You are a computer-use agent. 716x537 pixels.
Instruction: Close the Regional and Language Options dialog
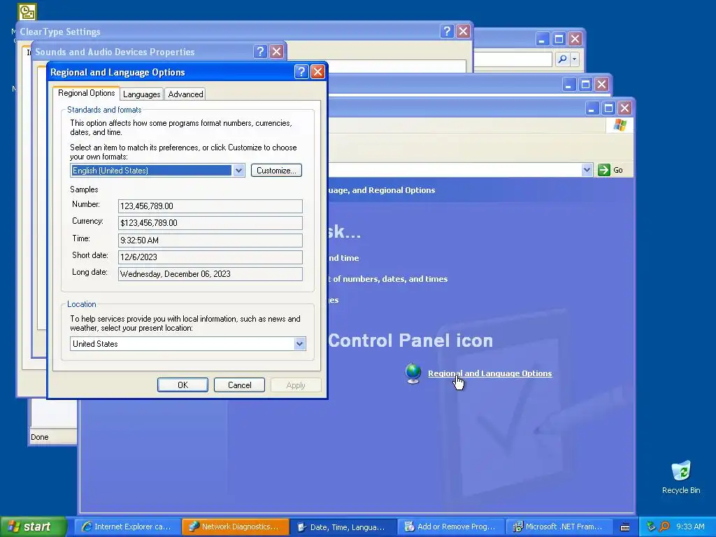(x=317, y=72)
